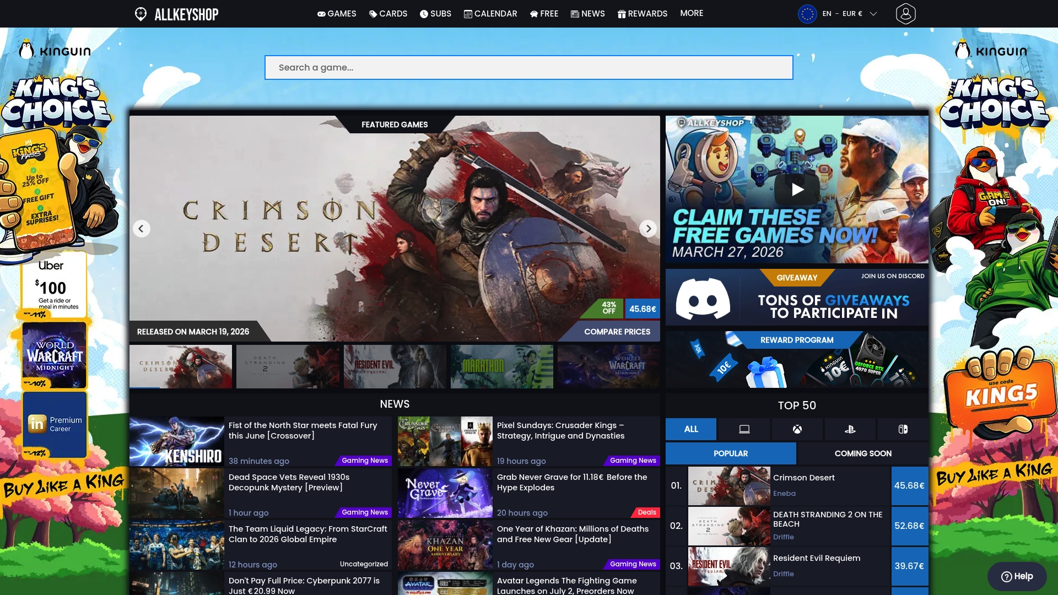Open the Fist of the North Star article

tap(303, 430)
